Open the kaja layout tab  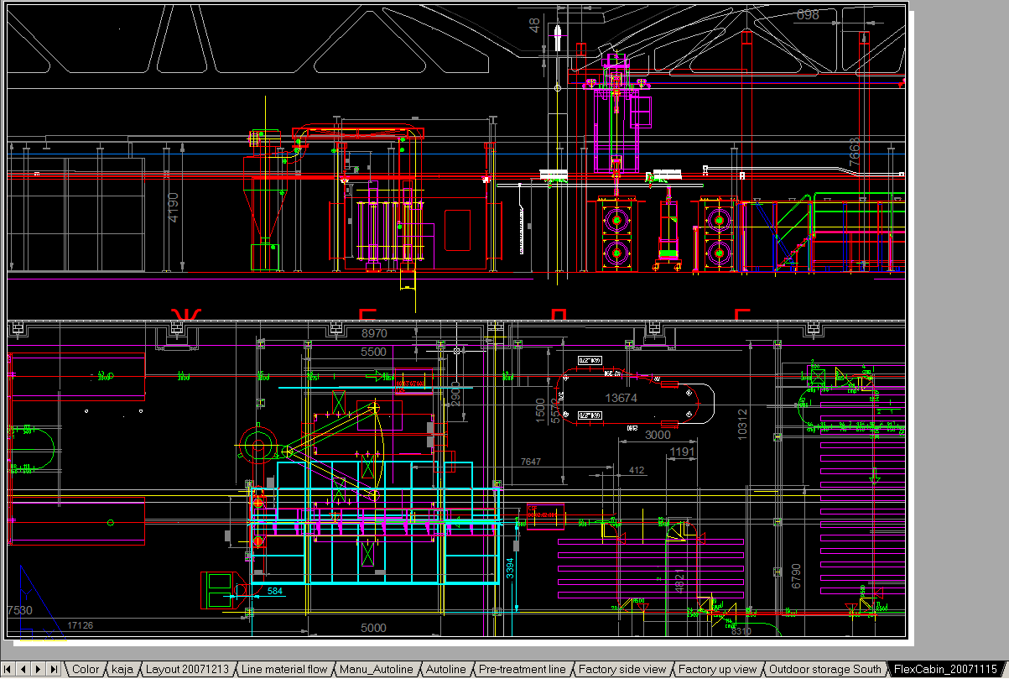tap(122, 670)
